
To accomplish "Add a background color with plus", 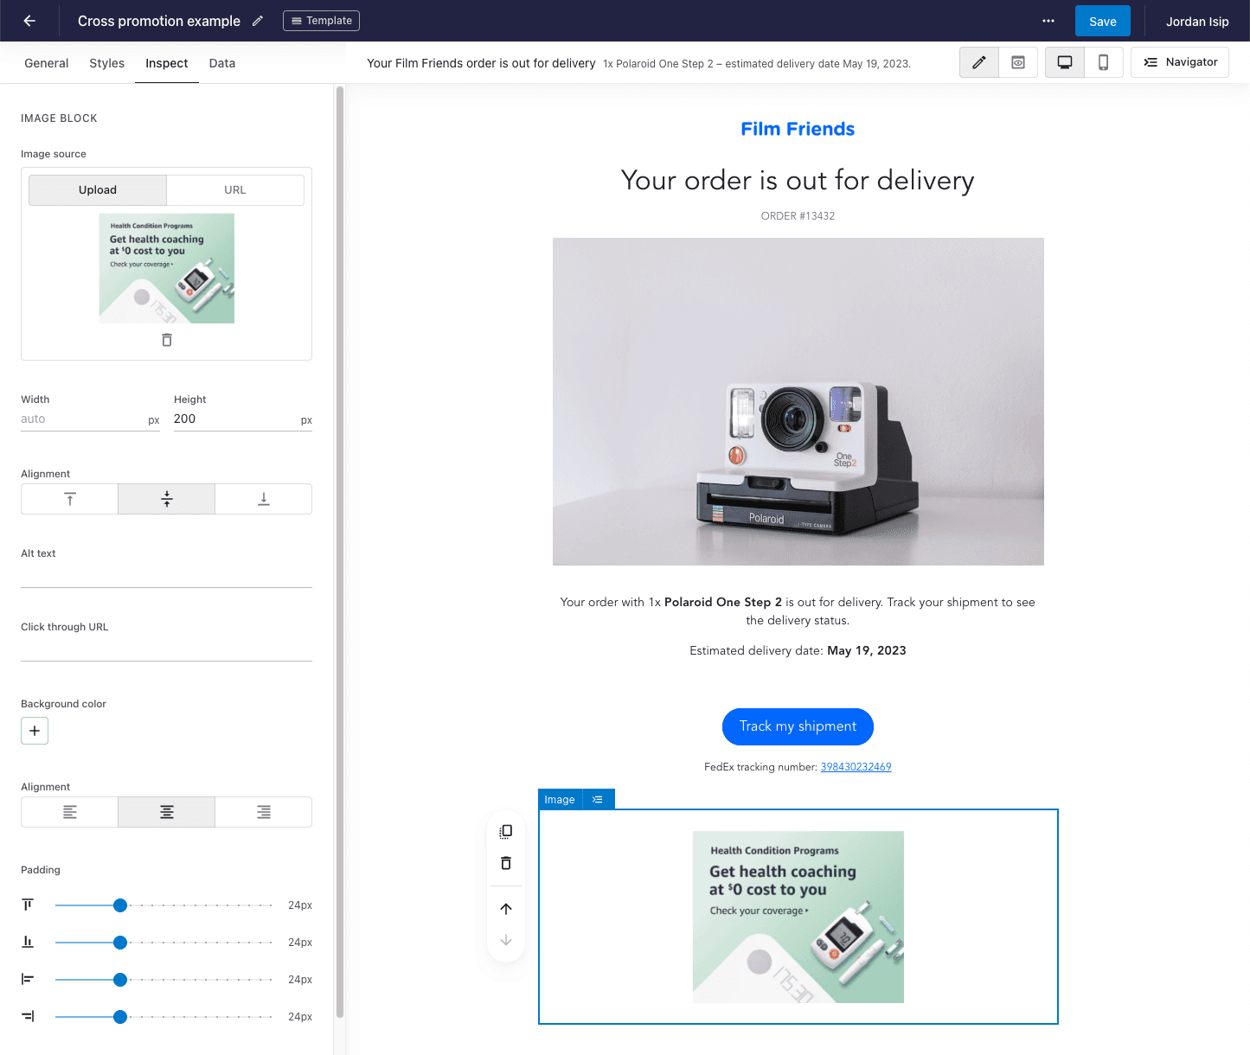I will [35, 731].
